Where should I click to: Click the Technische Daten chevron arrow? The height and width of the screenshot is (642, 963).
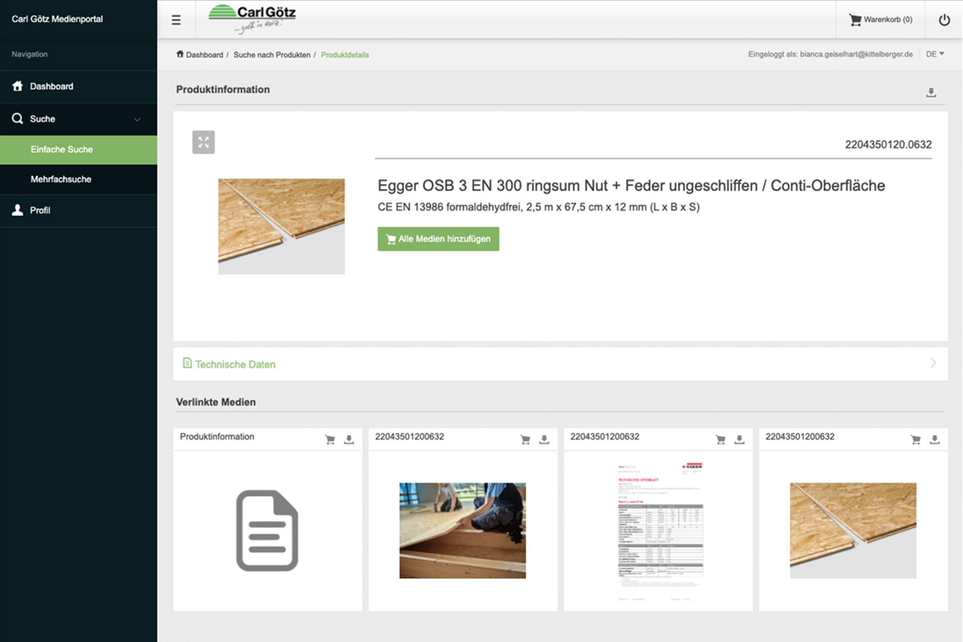click(933, 362)
